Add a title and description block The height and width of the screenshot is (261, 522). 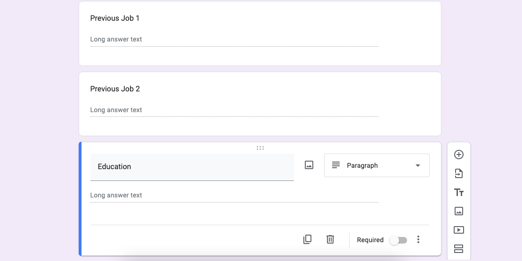459,192
